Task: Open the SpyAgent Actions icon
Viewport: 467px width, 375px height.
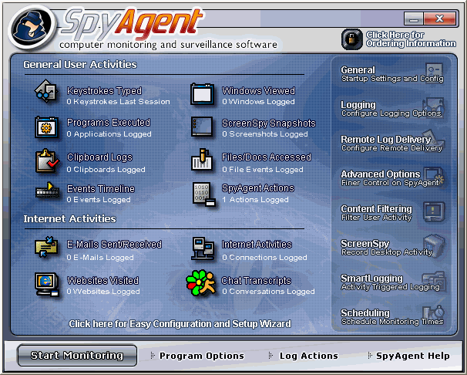Action: 202,194
